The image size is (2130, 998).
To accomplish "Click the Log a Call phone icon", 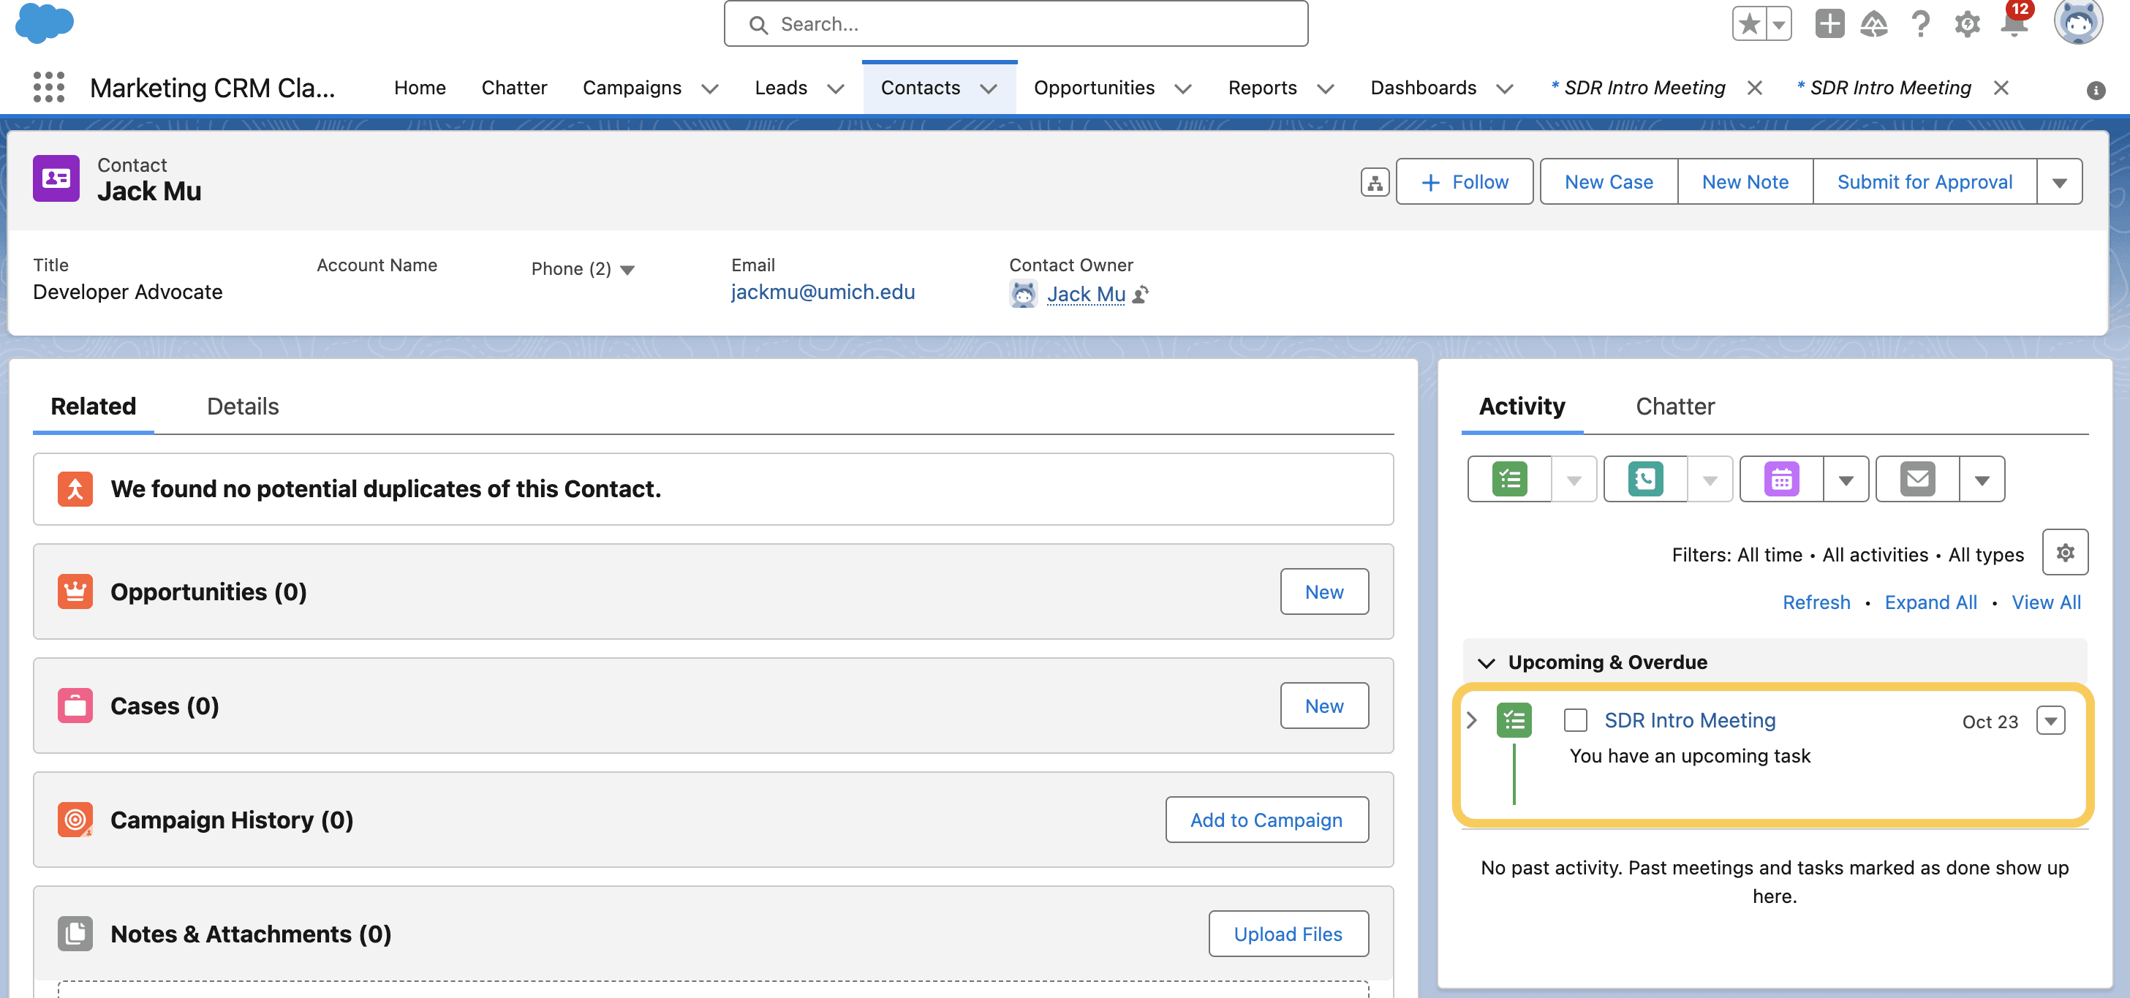I will click(x=1645, y=479).
